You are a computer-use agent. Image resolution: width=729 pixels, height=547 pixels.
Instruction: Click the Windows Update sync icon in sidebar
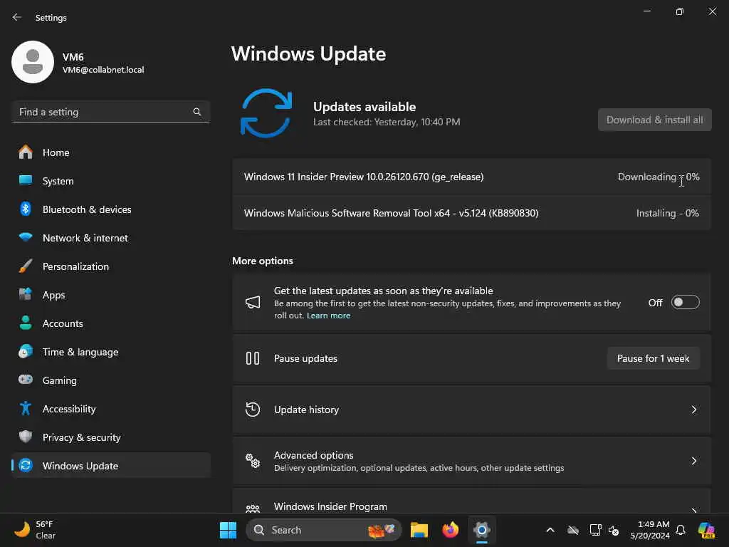(x=26, y=465)
